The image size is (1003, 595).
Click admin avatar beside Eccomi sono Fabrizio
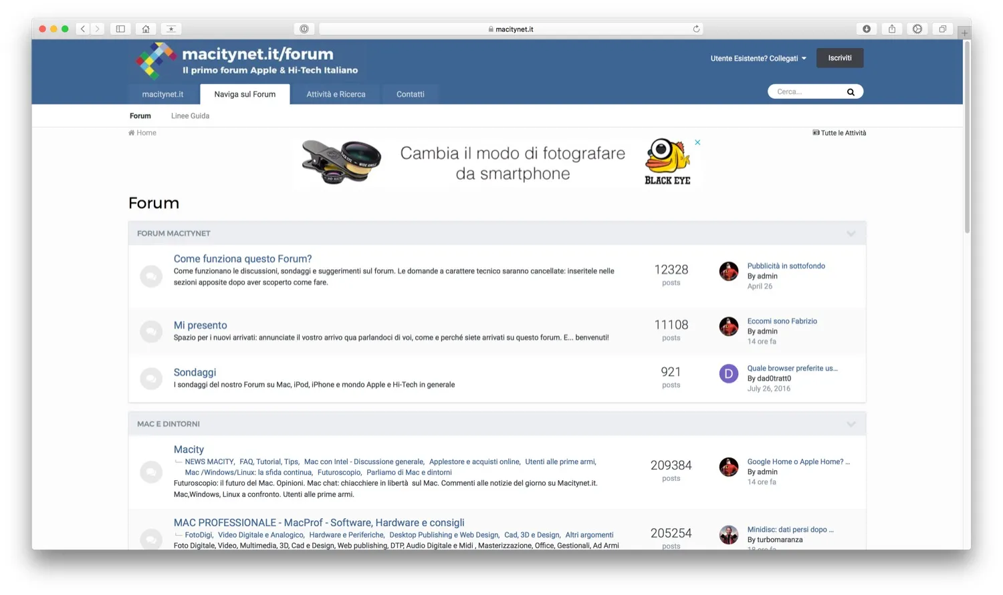[729, 327]
